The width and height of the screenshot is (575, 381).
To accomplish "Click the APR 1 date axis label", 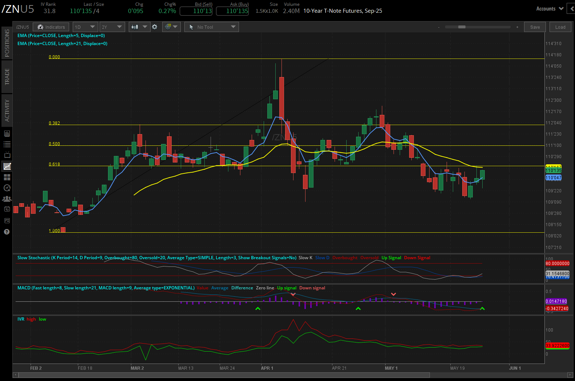I will tap(267, 368).
